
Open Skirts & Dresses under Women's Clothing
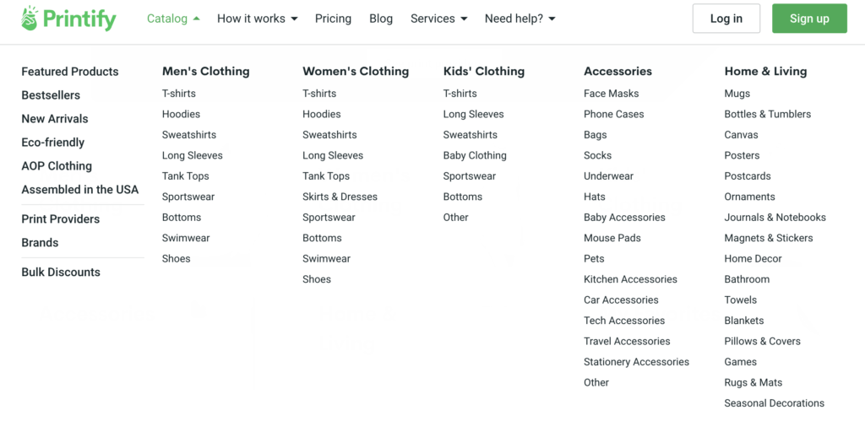(x=340, y=197)
